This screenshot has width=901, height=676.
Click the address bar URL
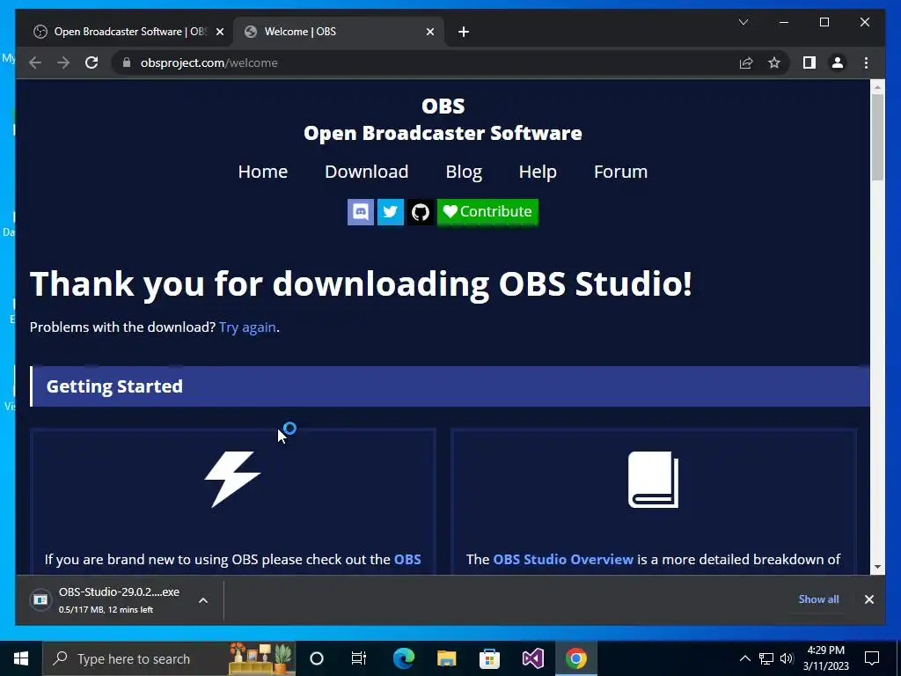(x=209, y=62)
